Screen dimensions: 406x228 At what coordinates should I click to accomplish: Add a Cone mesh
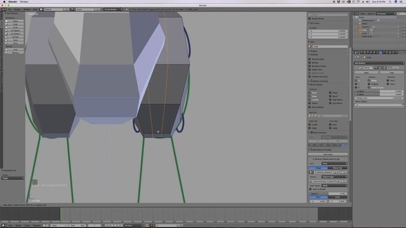15,40
